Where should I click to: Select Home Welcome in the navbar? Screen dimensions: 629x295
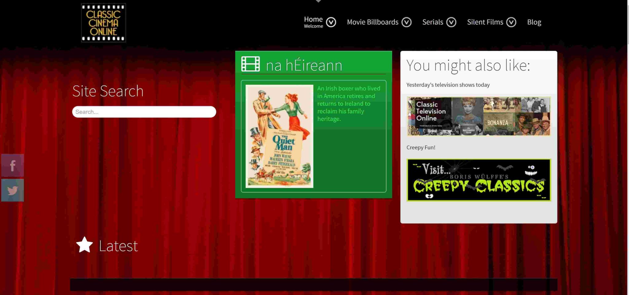pyautogui.click(x=313, y=21)
